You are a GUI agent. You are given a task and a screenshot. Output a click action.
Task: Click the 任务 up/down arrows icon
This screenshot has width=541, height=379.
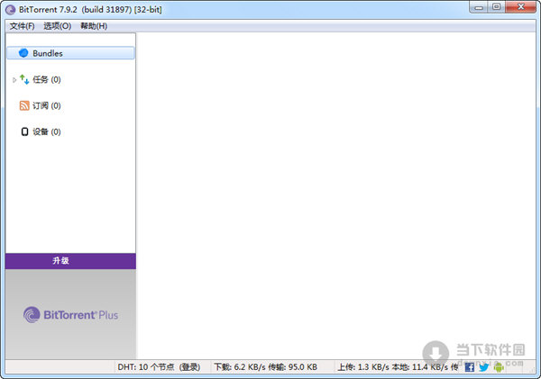point(24,79)
